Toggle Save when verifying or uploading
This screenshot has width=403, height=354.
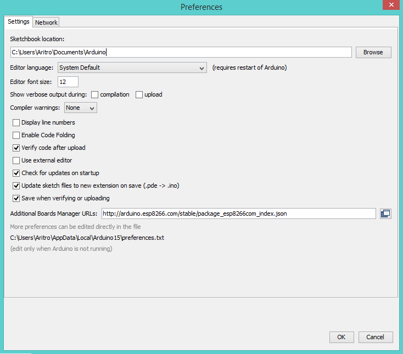(16, 198)
